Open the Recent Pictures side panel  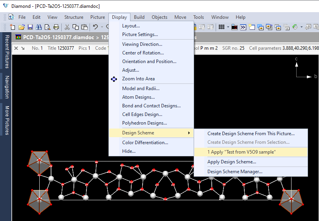tap(7, 51)
